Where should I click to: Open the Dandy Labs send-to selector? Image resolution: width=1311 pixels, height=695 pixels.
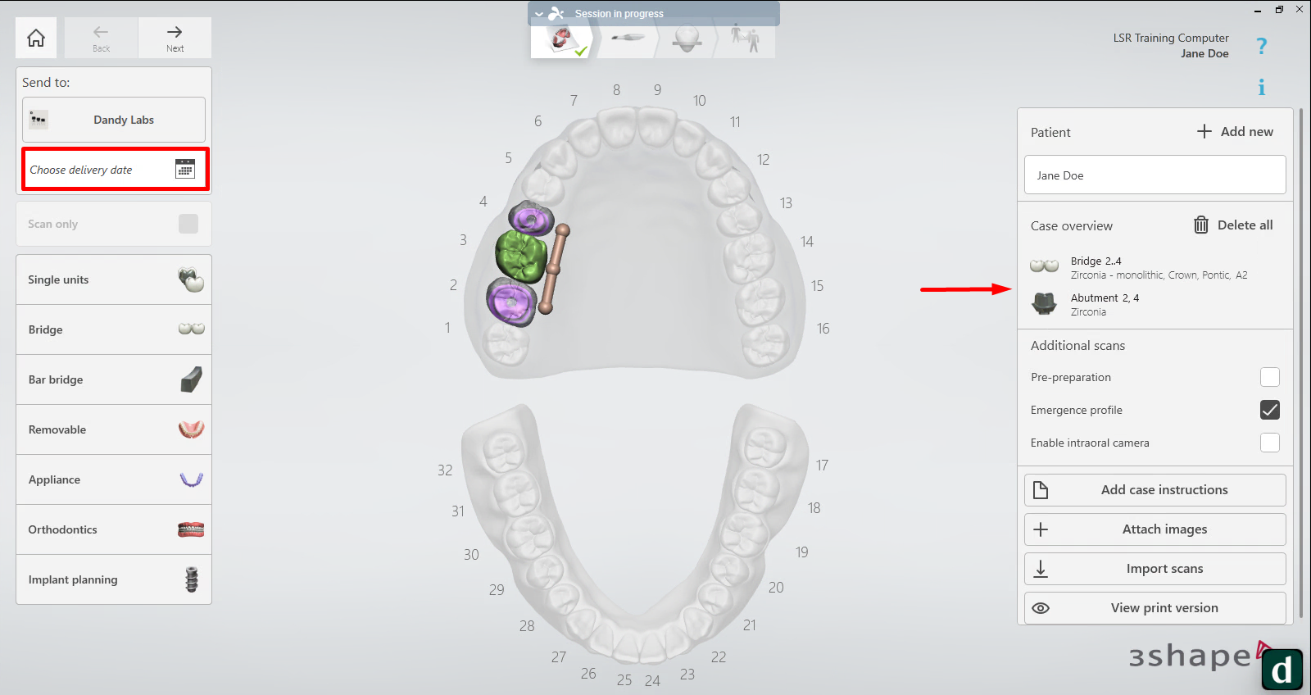(x=114, y=120)
